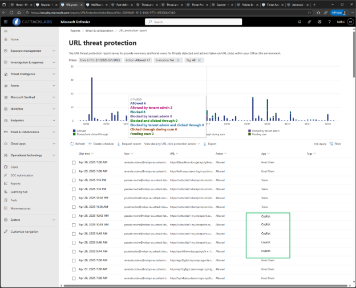Open the user account avatar

(350, 22)
